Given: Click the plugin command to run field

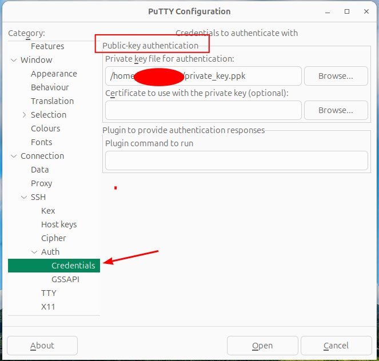Looking at the screenshot, I should [236, 161].
